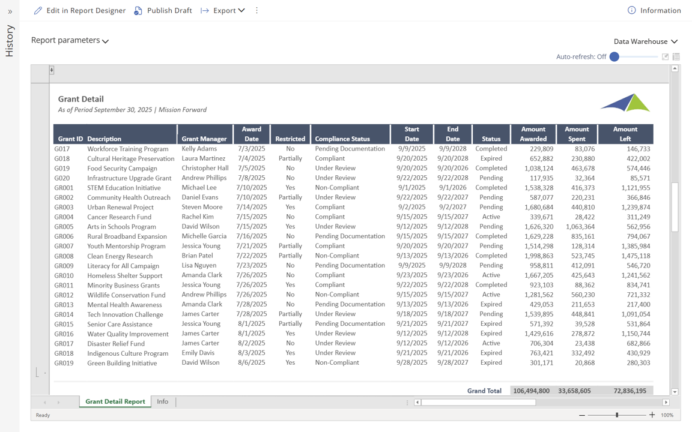Screen dimensions: 692x432
Task: Click the zoom level slider handle
Action: [617, 415]
